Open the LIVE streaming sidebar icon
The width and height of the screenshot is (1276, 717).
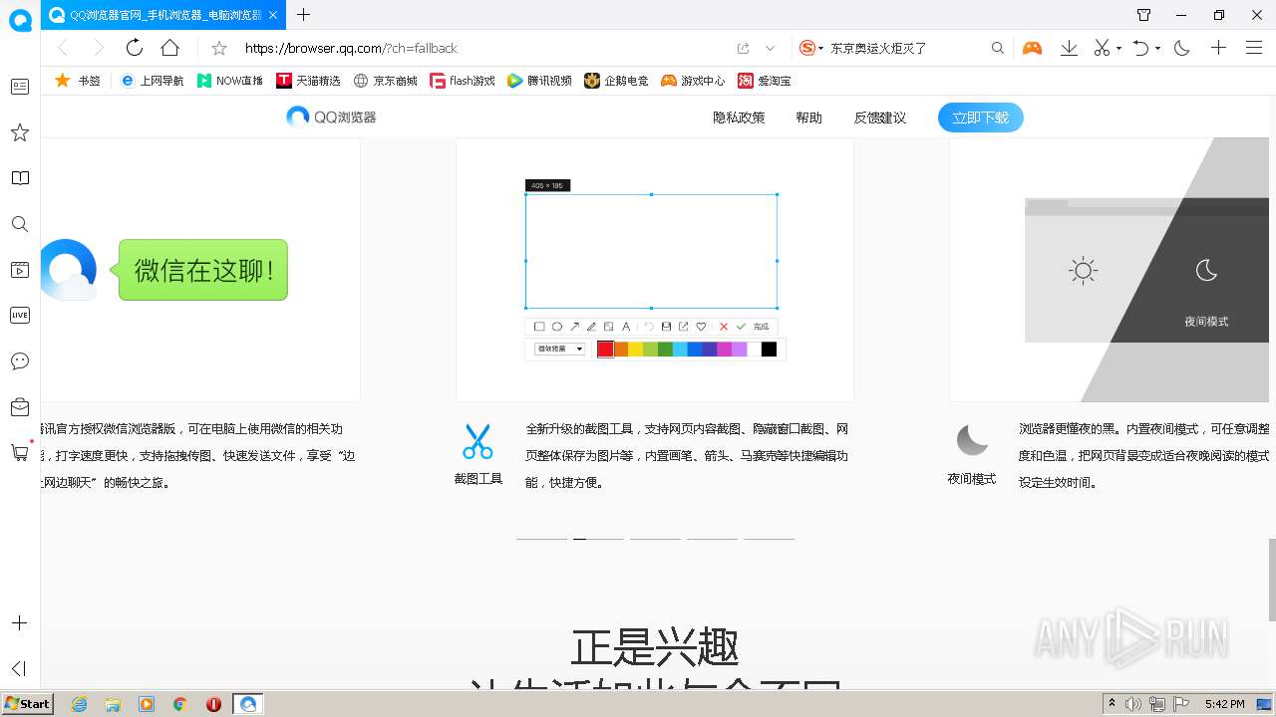click(x=20, y=315)
